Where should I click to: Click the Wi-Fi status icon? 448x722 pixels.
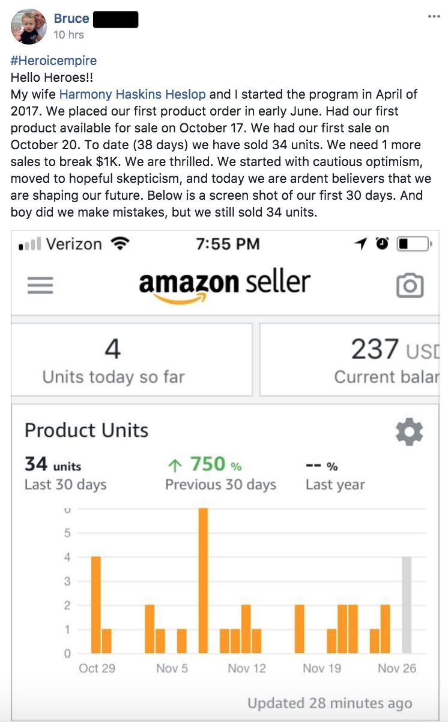point(121,244)
